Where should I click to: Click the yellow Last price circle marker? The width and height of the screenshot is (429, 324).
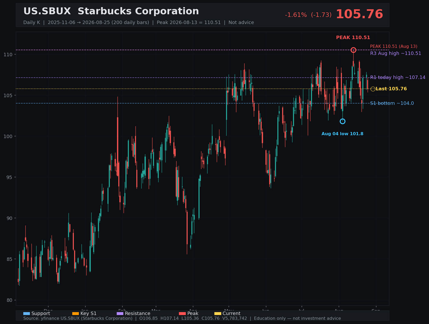373,89
